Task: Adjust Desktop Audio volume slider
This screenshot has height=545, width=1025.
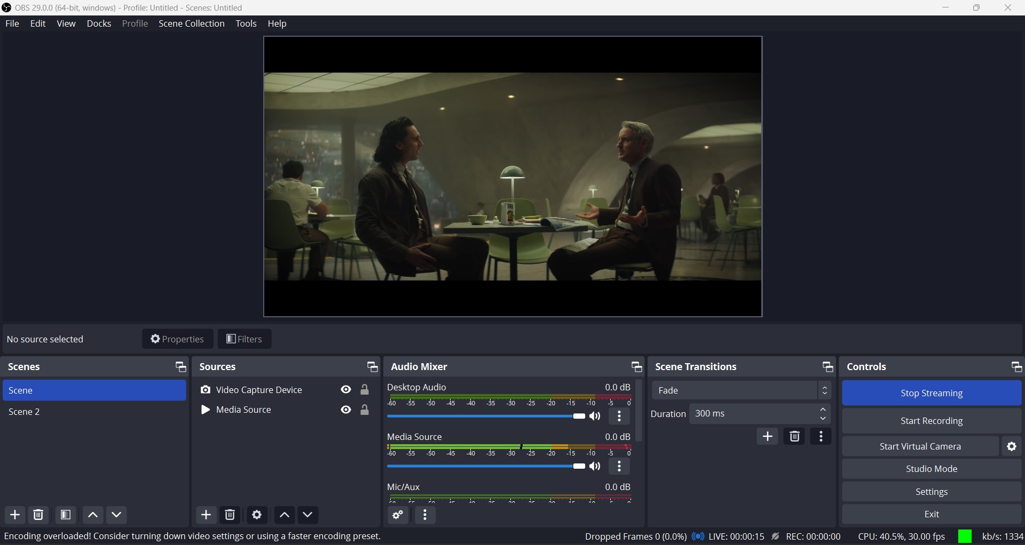Action: (x=486, y=416)
